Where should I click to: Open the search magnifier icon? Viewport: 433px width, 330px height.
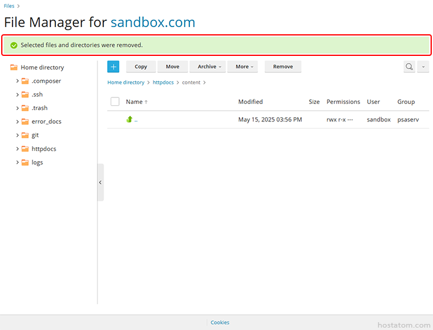tap(409, 67)
